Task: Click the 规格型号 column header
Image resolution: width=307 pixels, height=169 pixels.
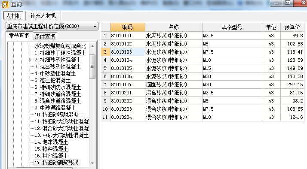Action: point(232,27)
